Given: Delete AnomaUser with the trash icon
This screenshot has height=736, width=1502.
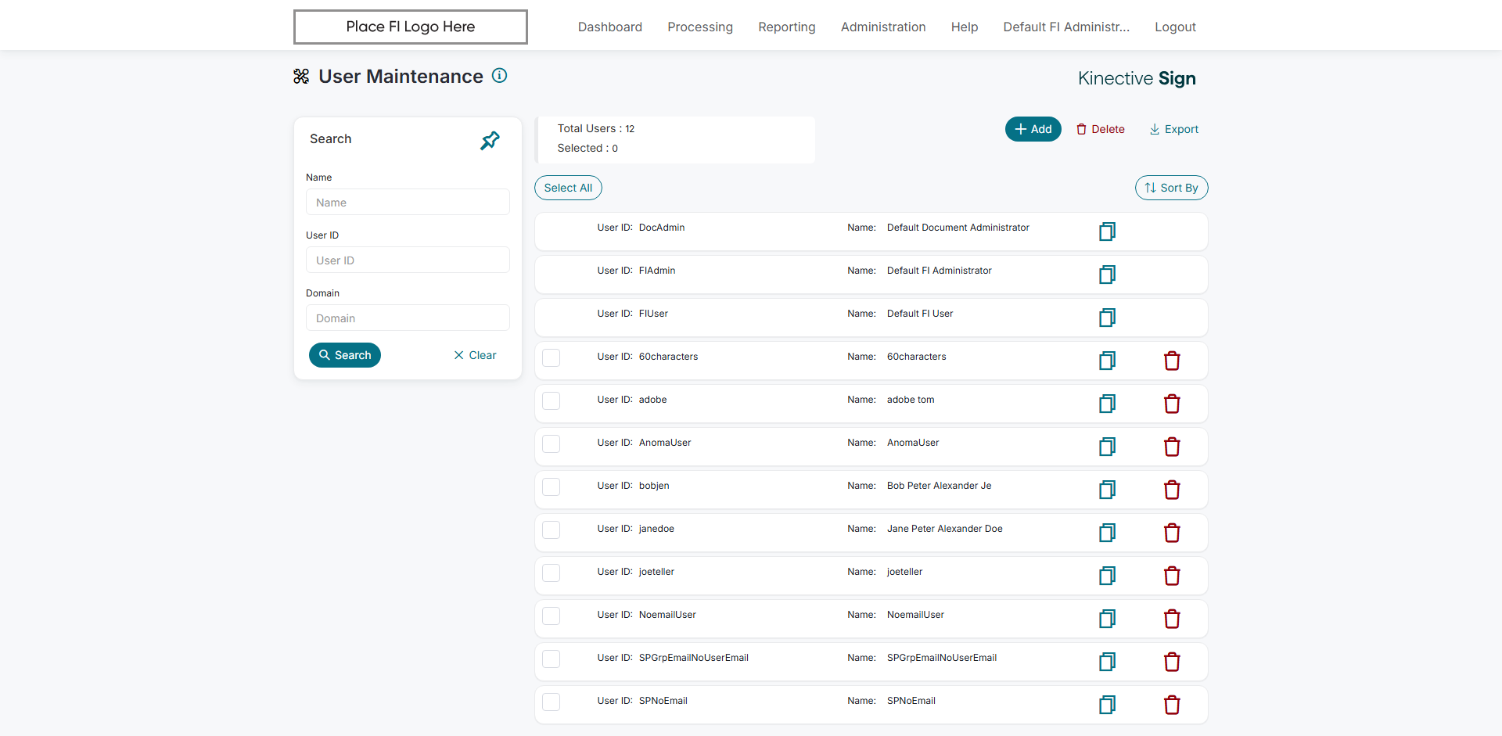Looking at the screenshot, I should [1172, 447].
